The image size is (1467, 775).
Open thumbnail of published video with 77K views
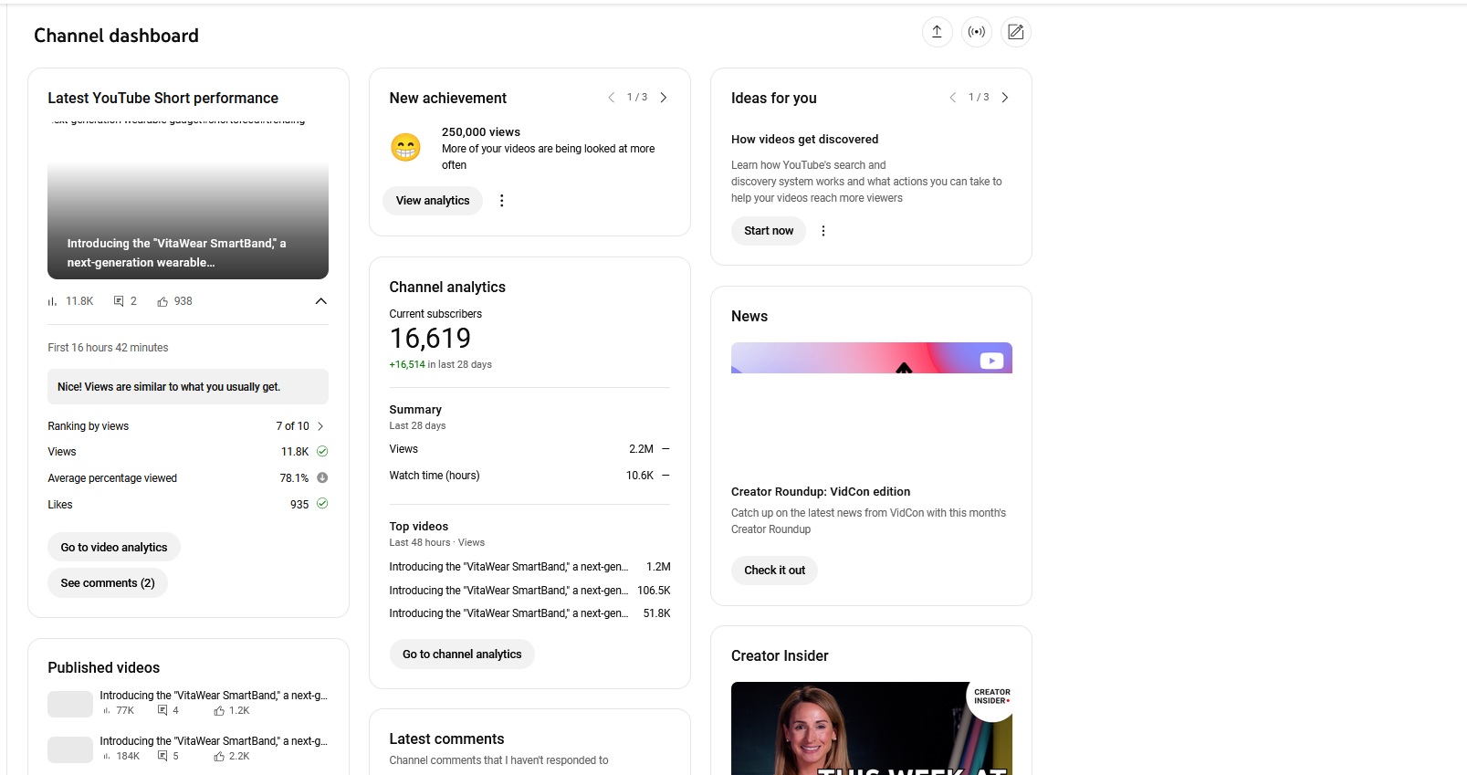tap(70, 704)
